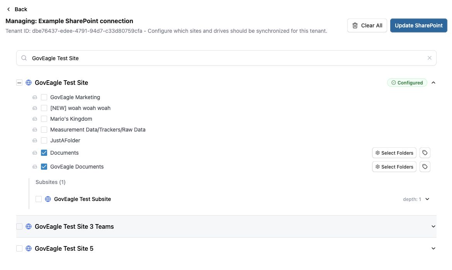Screen dimensions: 452x270
Task: Click the globe icon beside GovEagle Test Subsite
Action: pos(48,199)
